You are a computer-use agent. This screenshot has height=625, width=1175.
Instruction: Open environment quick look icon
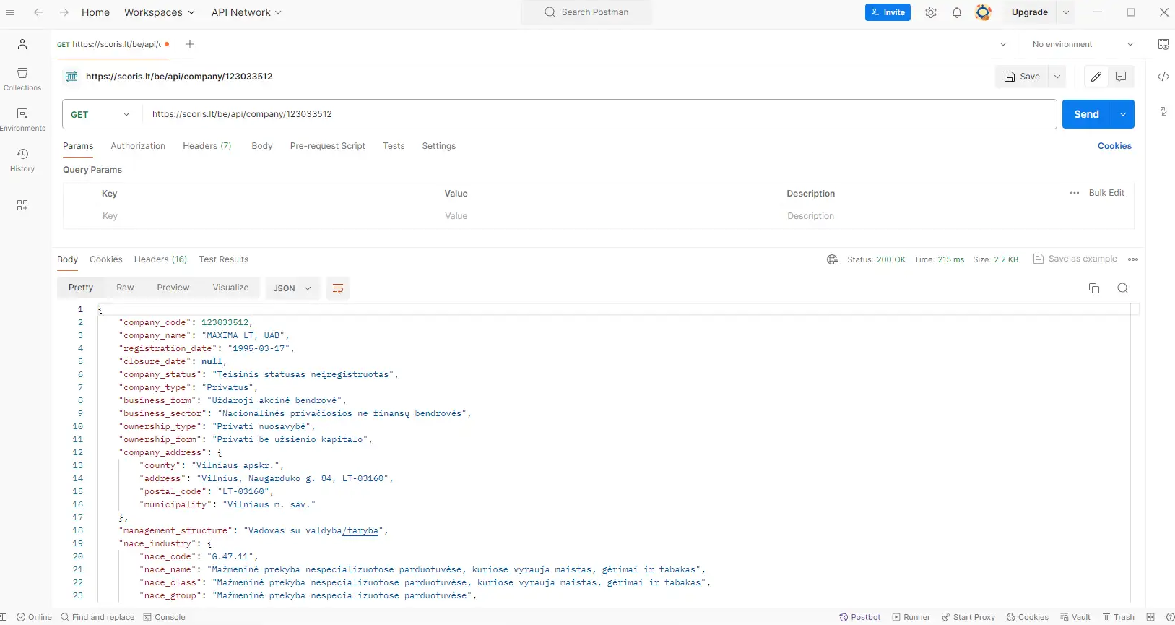click(1163, 44)
